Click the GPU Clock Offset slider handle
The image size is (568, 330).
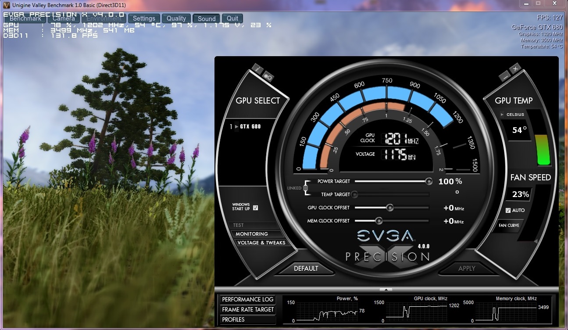pos(389,208)
